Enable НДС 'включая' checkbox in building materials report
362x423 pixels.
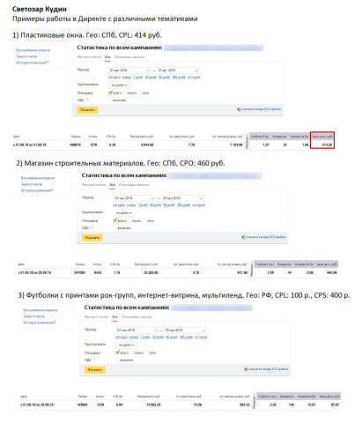pos(115,228)
